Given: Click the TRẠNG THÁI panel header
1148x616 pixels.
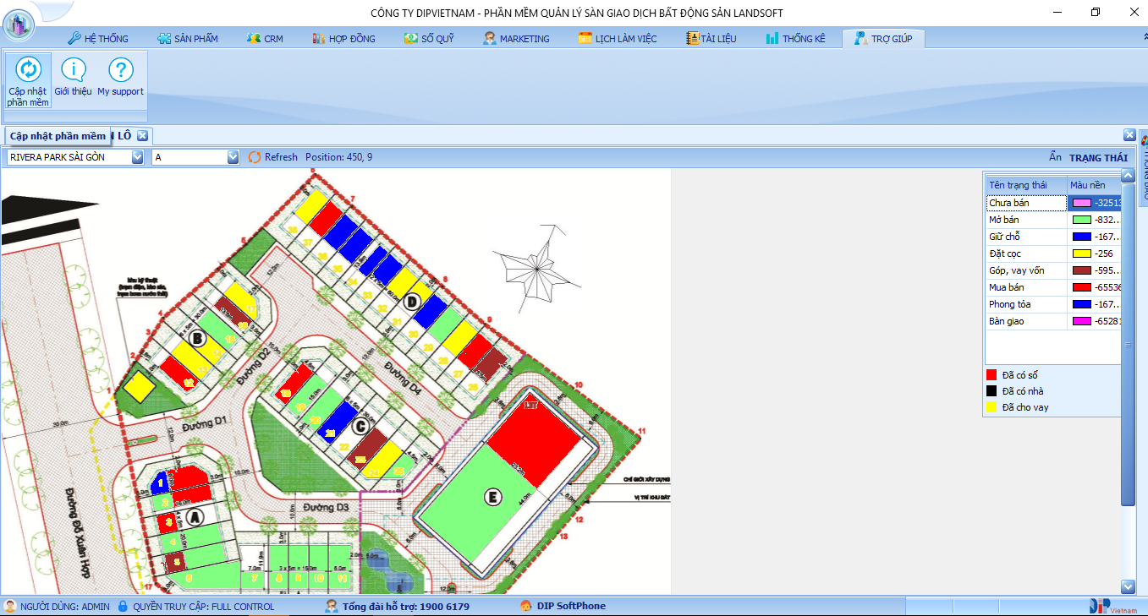Looking at the screenshot, I should [x=1098, y=157].
